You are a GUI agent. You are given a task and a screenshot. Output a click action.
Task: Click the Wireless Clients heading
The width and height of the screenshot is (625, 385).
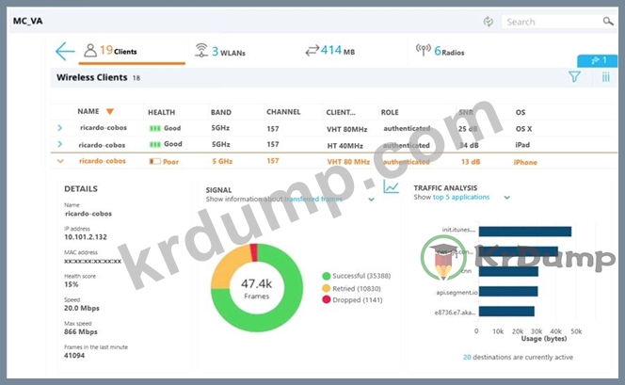tap(91, 77)
